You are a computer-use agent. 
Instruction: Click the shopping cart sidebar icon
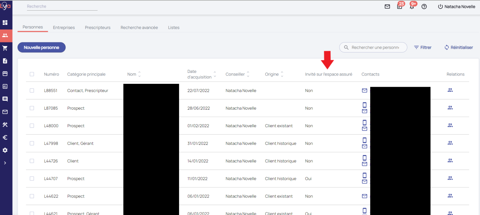5,48
